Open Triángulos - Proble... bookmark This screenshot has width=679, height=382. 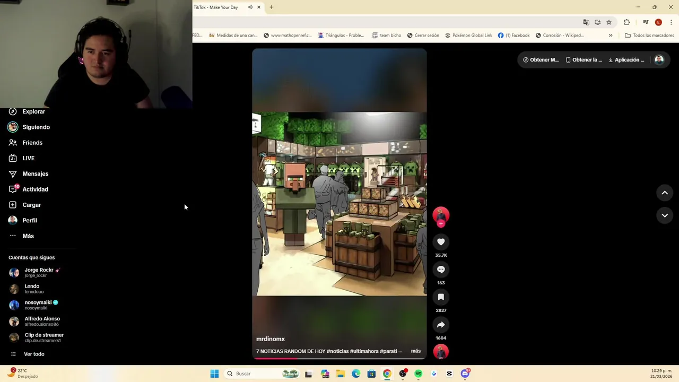tap(341, 36)
